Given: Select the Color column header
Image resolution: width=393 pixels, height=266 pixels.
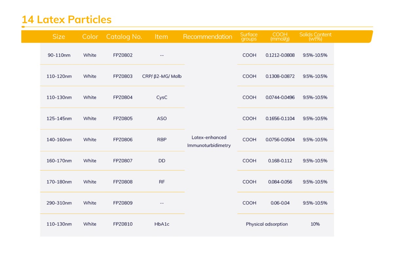Looking at the screenshot, I should (x=90, y=37).
